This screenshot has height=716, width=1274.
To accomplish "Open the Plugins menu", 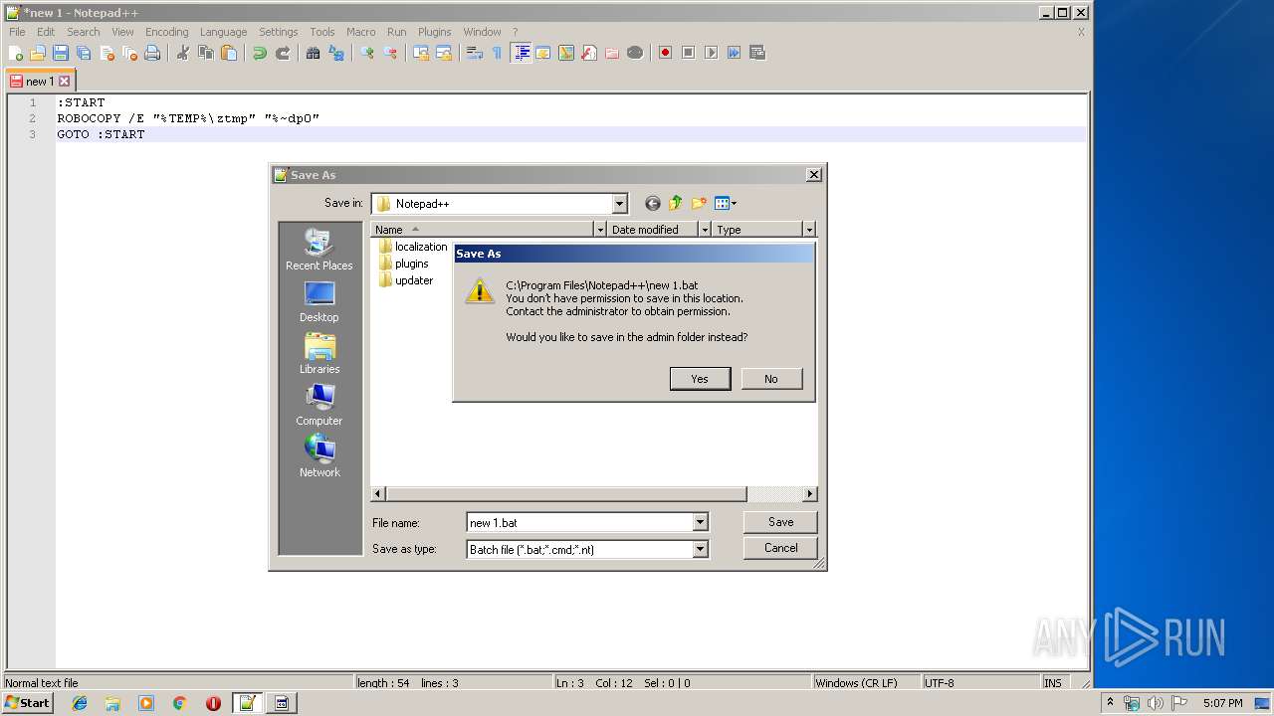I will (434, 32).
